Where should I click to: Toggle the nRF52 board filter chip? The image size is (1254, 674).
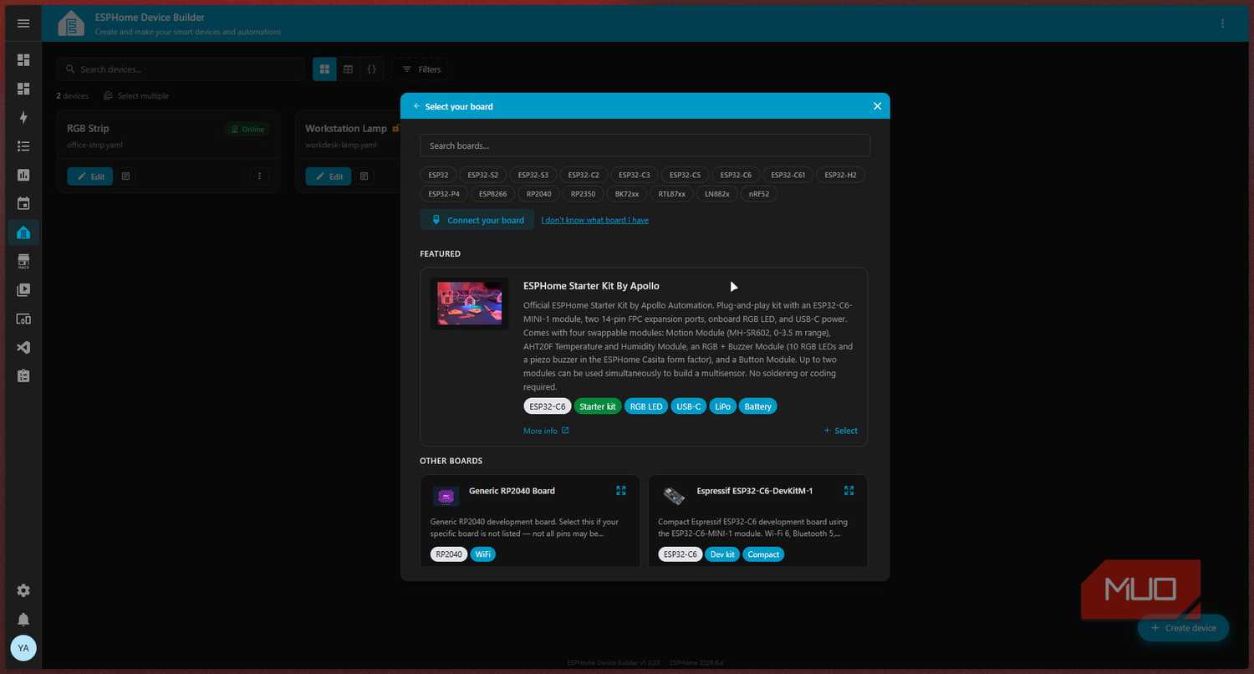(x=759, y=194)
